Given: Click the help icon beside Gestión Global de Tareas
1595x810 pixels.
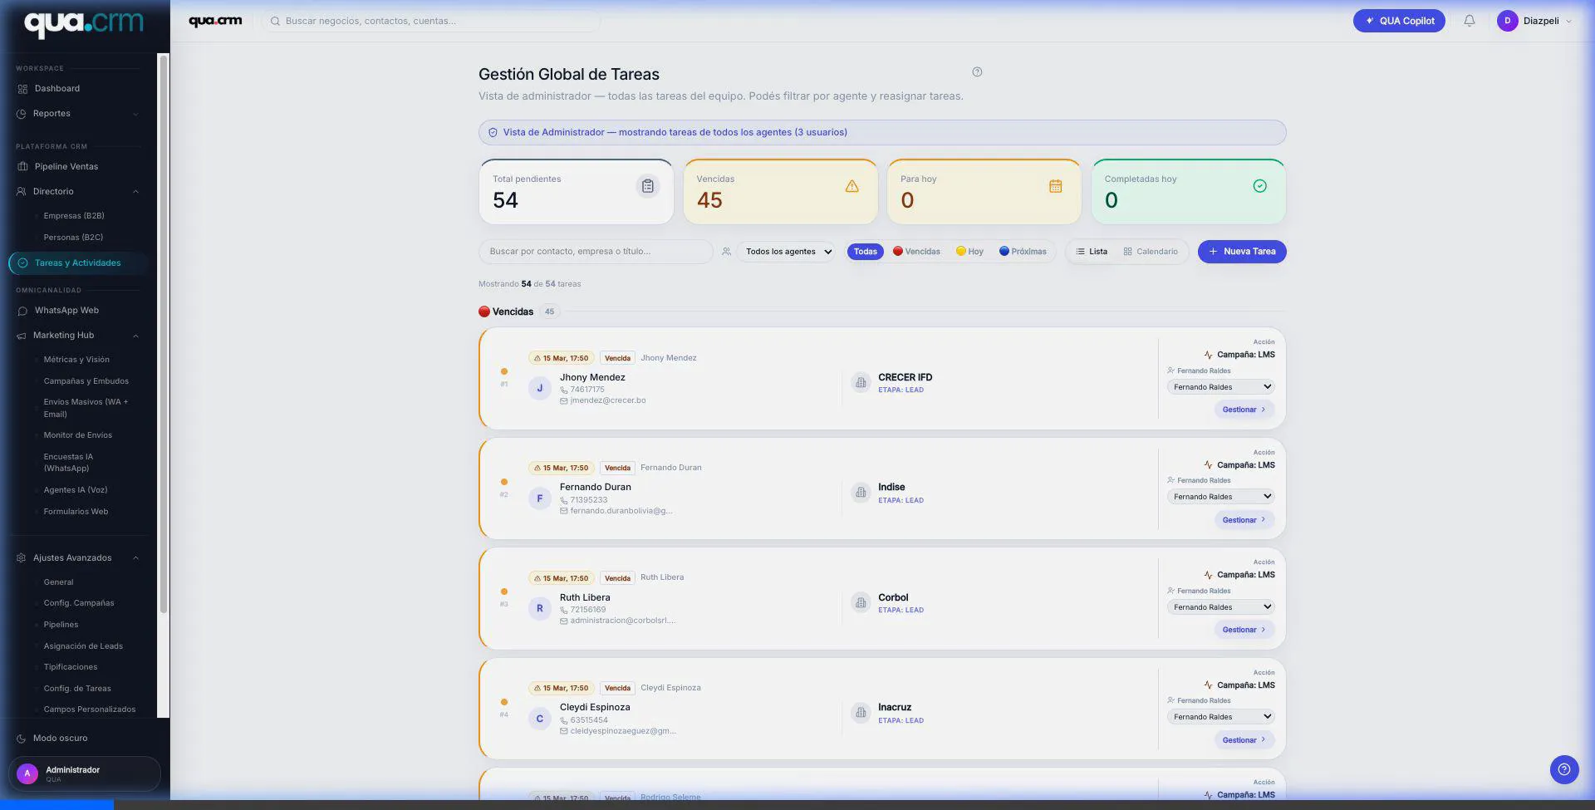Looking at the screenshot, I should click(977, 71).
